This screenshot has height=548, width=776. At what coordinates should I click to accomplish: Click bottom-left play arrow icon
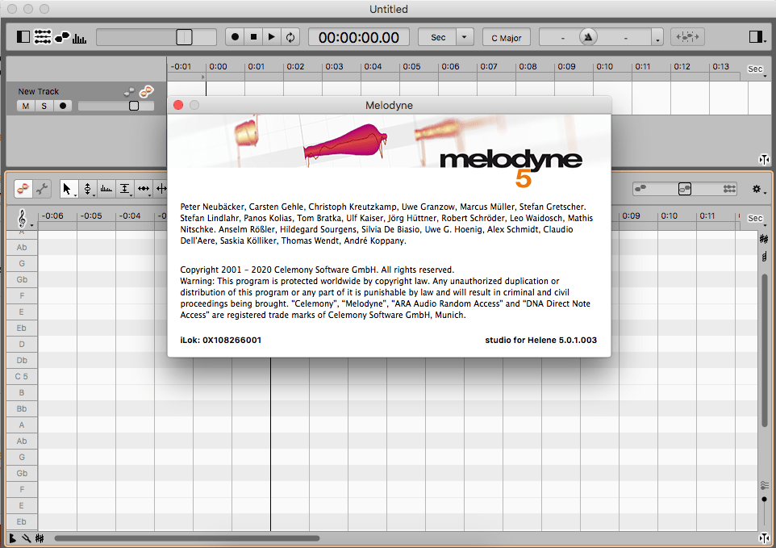click(12, 538)
